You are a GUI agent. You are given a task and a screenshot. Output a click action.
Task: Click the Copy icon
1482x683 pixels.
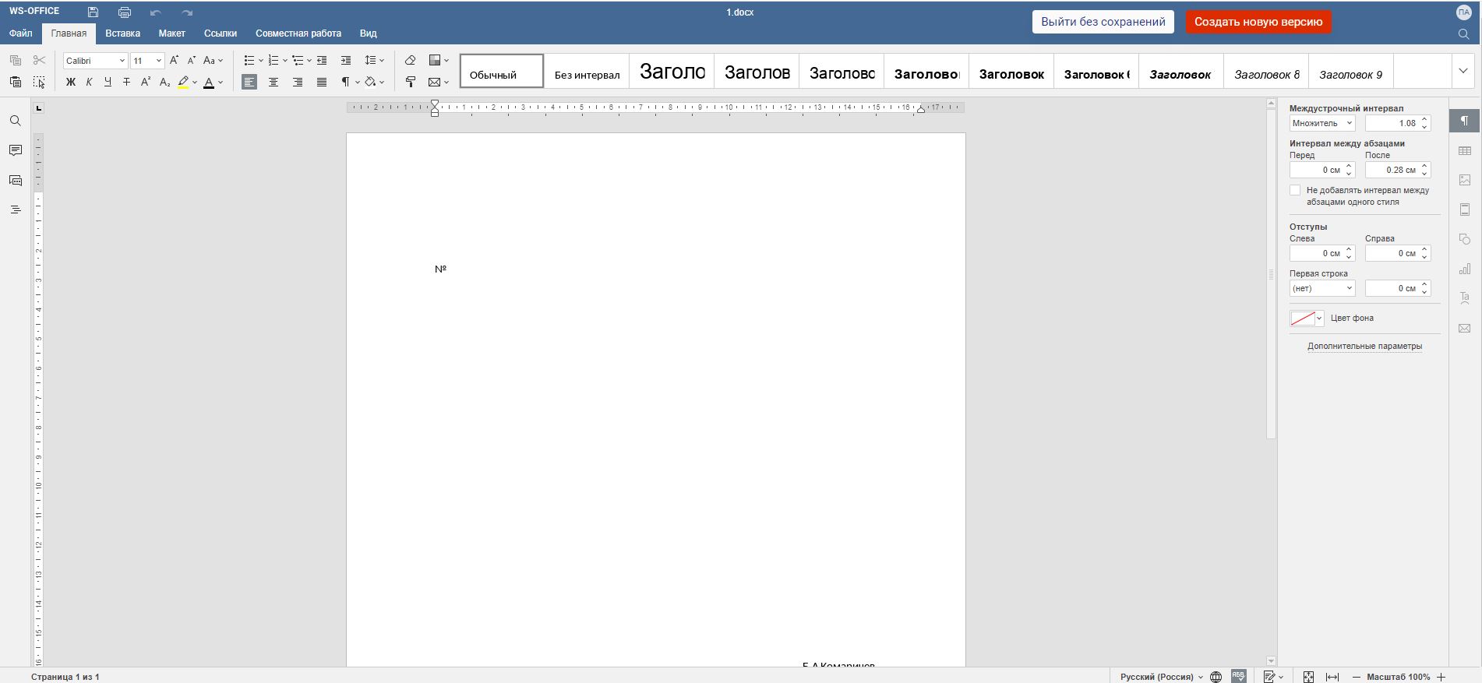click(x=16, y=60)
